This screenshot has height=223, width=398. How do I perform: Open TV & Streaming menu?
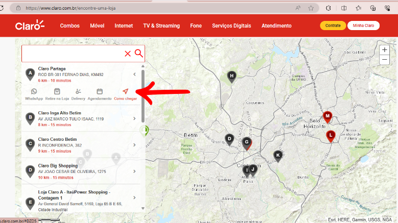click(161, 26)
